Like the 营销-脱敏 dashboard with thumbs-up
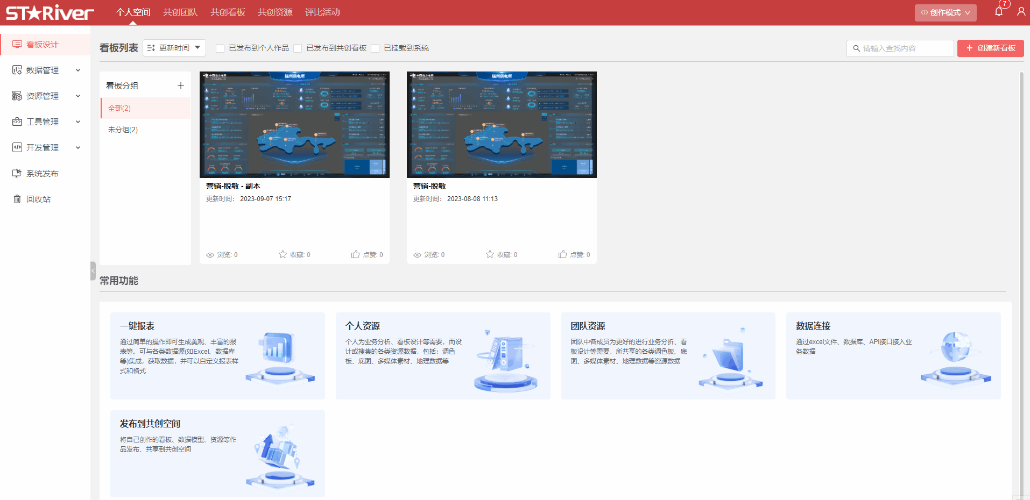 pos(562,254)
